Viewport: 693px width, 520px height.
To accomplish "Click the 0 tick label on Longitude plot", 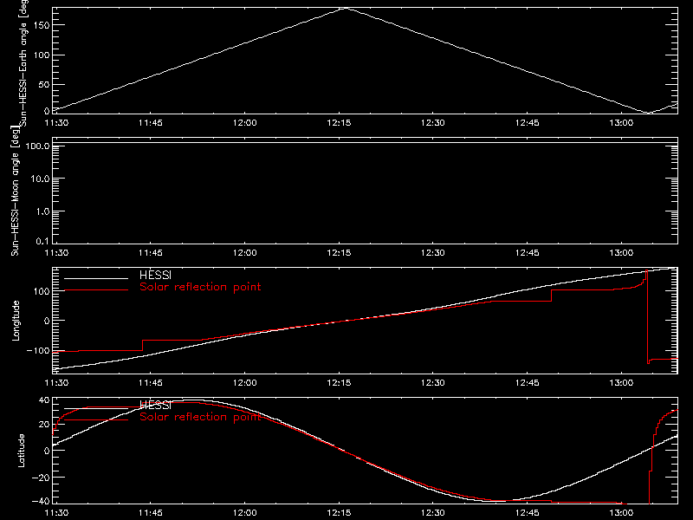I will [47, 321].
